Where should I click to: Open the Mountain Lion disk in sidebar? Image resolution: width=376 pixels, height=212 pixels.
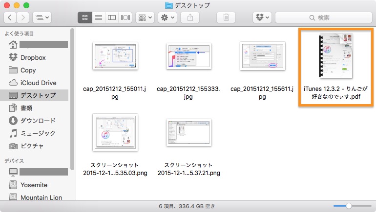(x=34, y=197)
